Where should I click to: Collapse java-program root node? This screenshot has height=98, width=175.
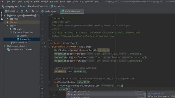pos(5,15)
